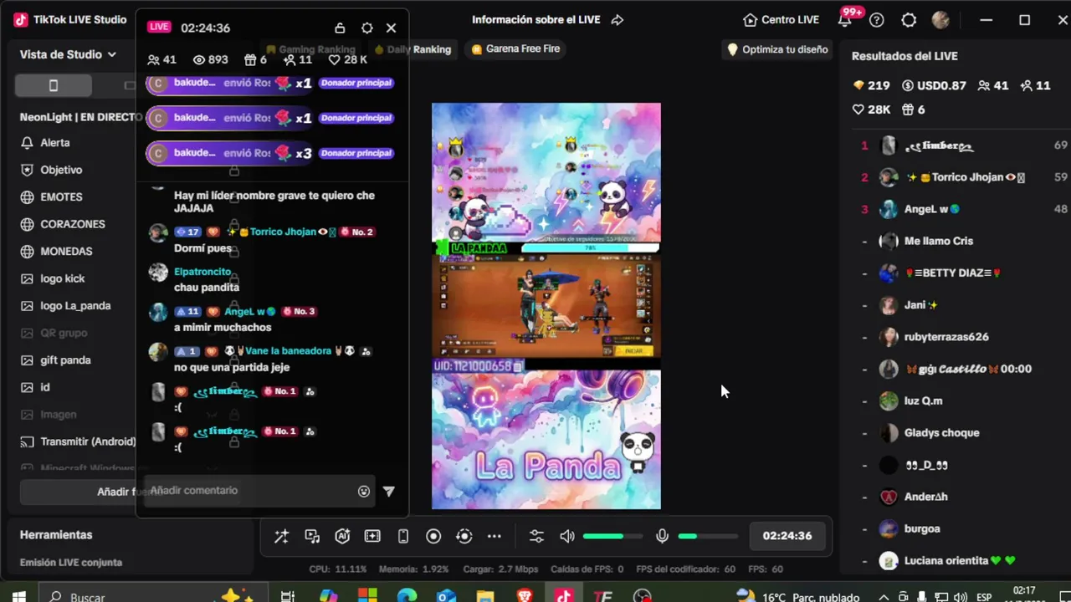Open more options three-dot menu
The width and height of the screenshot is (1071, 602).
[x=495, y=537]
